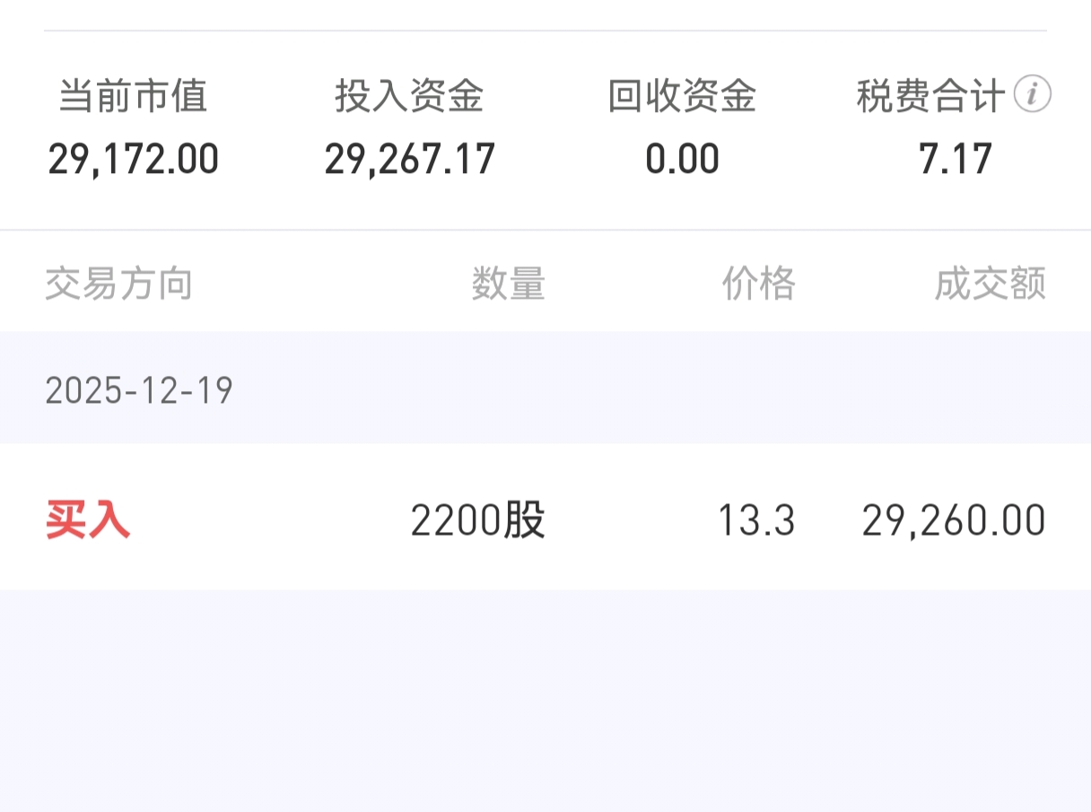Click the blank area below the transaction list
Viewport: 1091px width, 812px height.
tap(545, 701)
